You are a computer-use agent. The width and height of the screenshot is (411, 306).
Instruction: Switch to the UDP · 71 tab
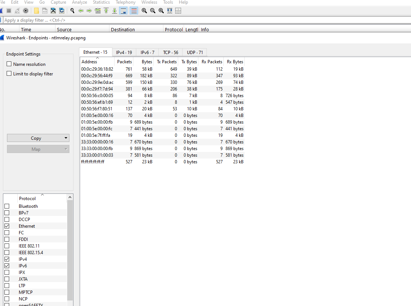point(195,53)
